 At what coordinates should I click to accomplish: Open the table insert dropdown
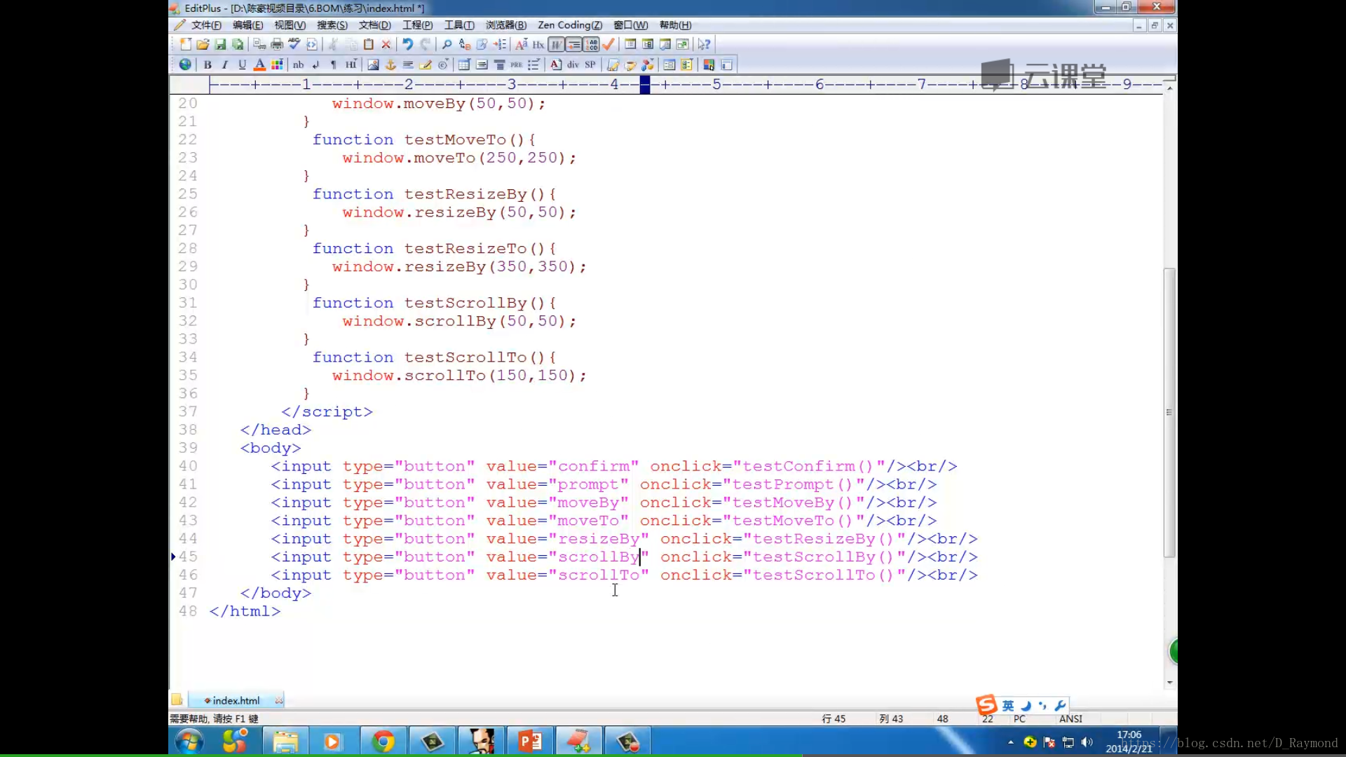464,64
